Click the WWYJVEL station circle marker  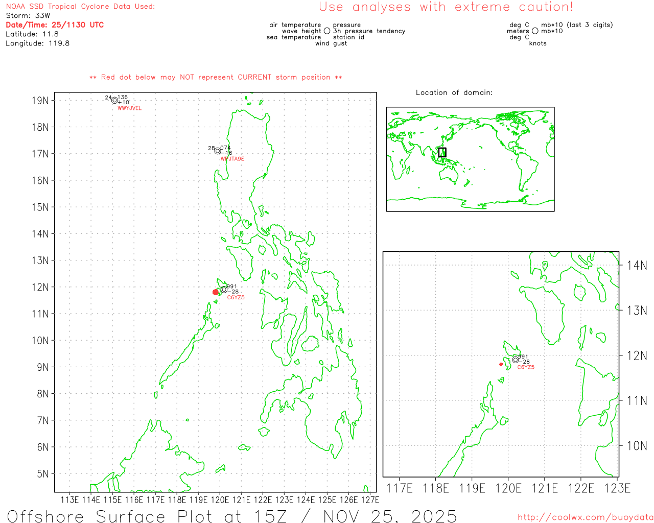click(115, 100)
